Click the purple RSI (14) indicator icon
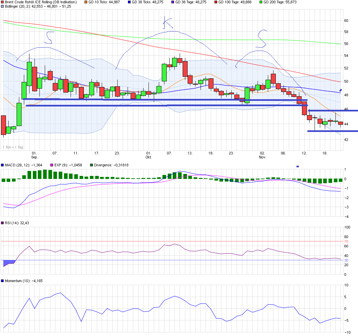The width and height of the screenshot is (358, 336). 3,223
